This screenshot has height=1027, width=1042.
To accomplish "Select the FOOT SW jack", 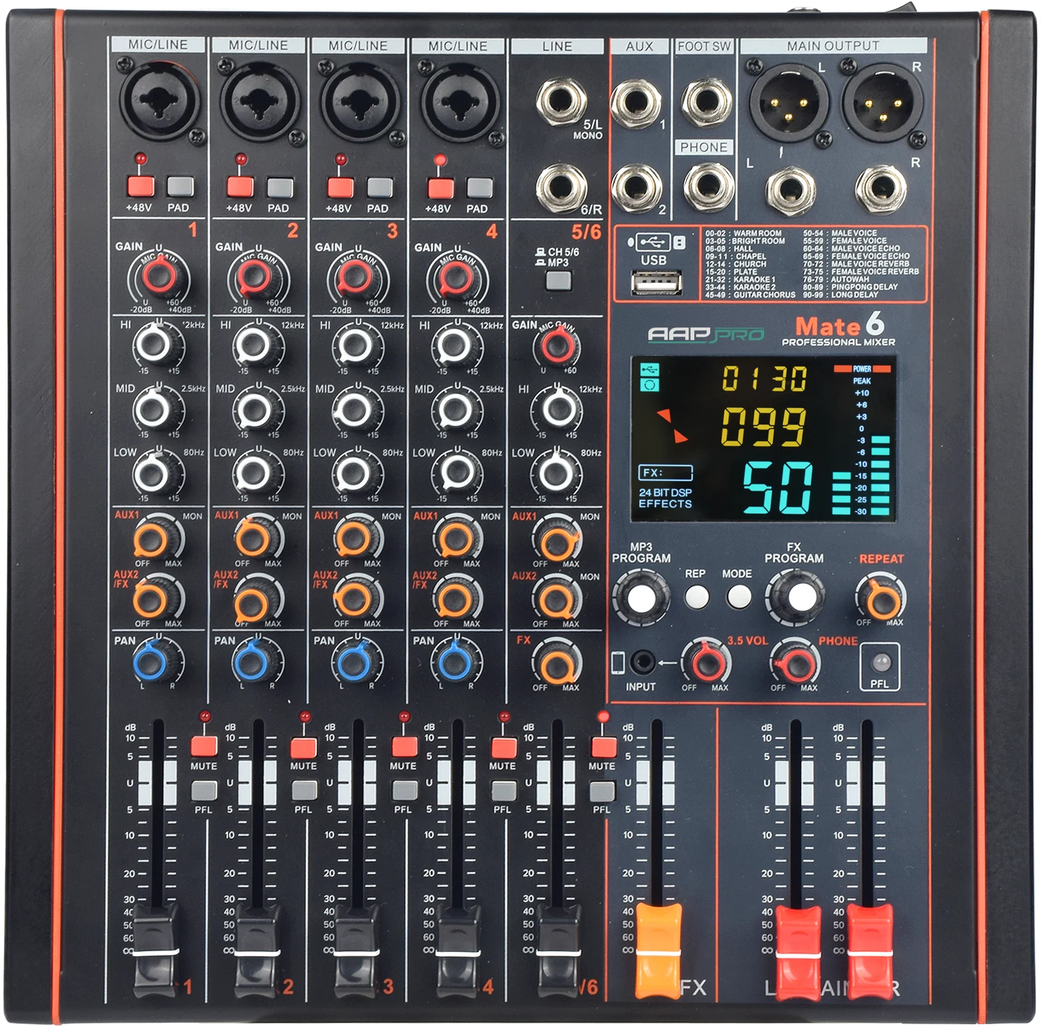I will coord(707,102).
